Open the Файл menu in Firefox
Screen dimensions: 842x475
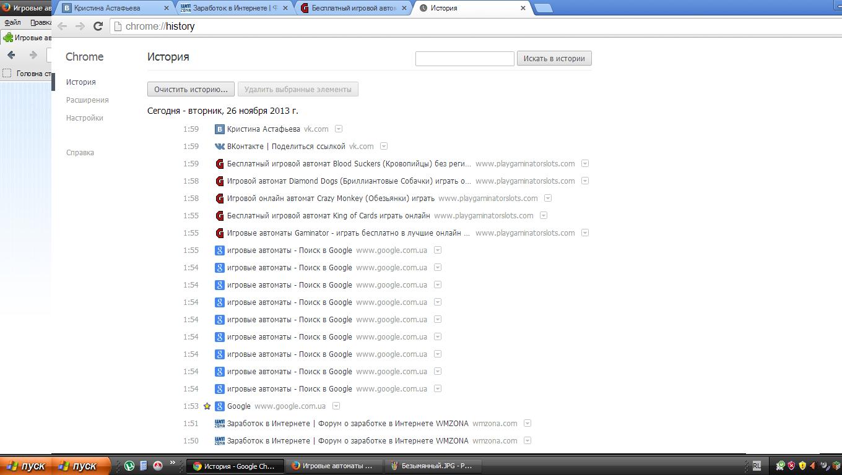click(12, 22)
